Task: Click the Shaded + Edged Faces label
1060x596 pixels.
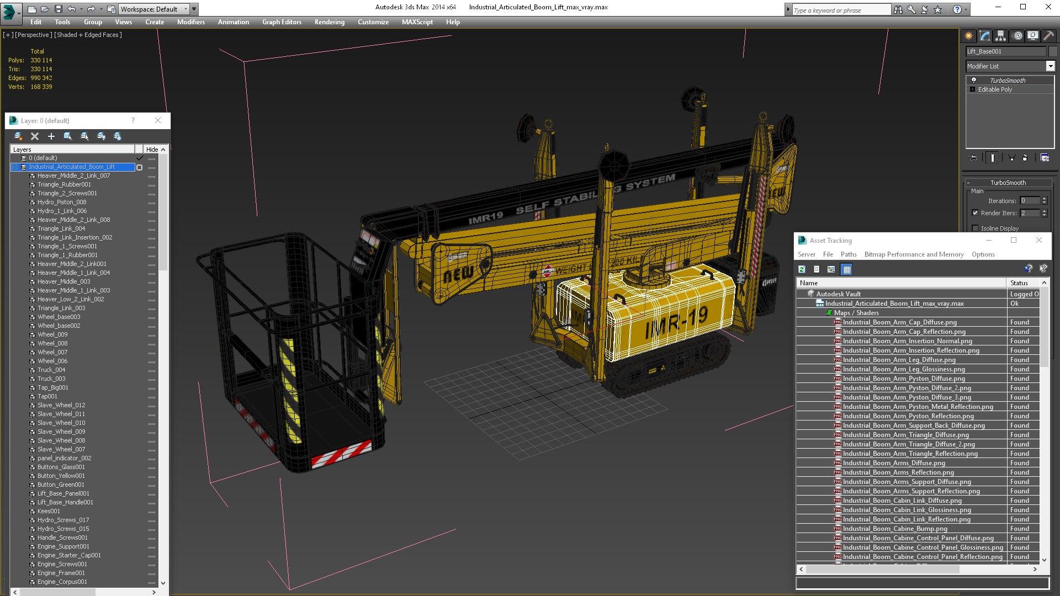Action: (88, 35)
